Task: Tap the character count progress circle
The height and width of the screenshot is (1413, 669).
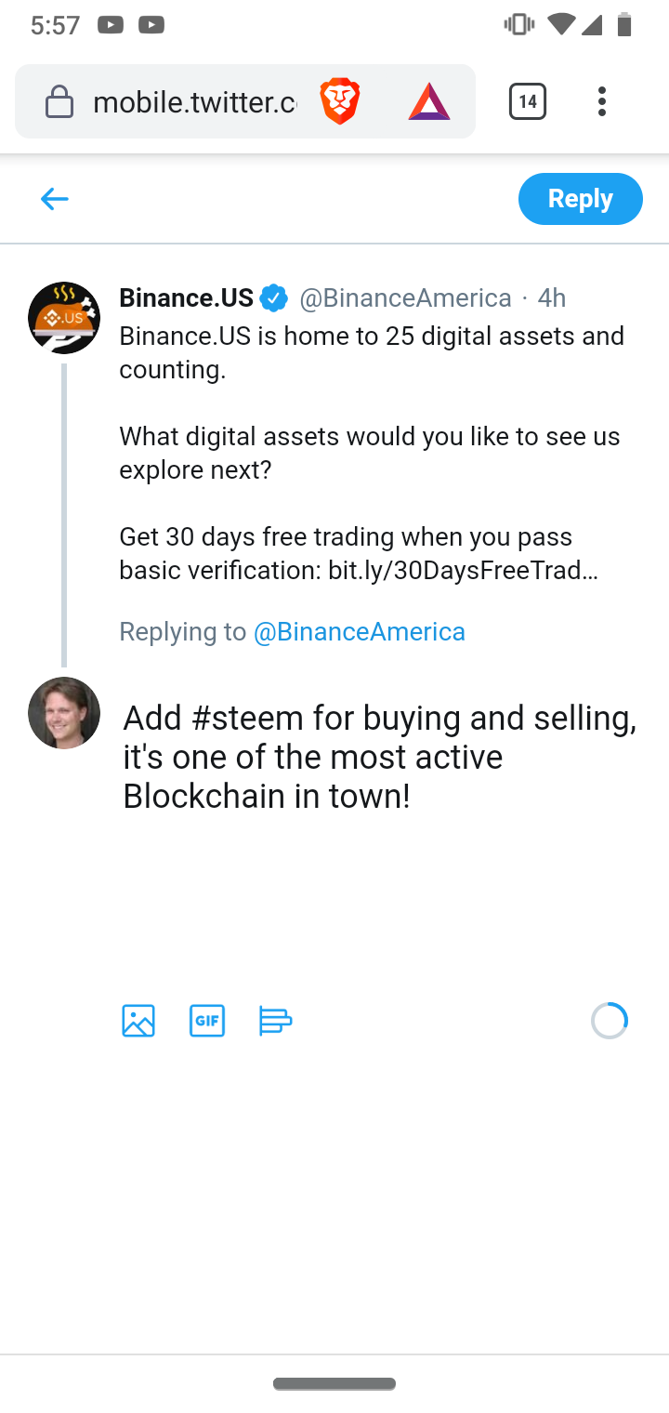Action: click(610, 1021)
